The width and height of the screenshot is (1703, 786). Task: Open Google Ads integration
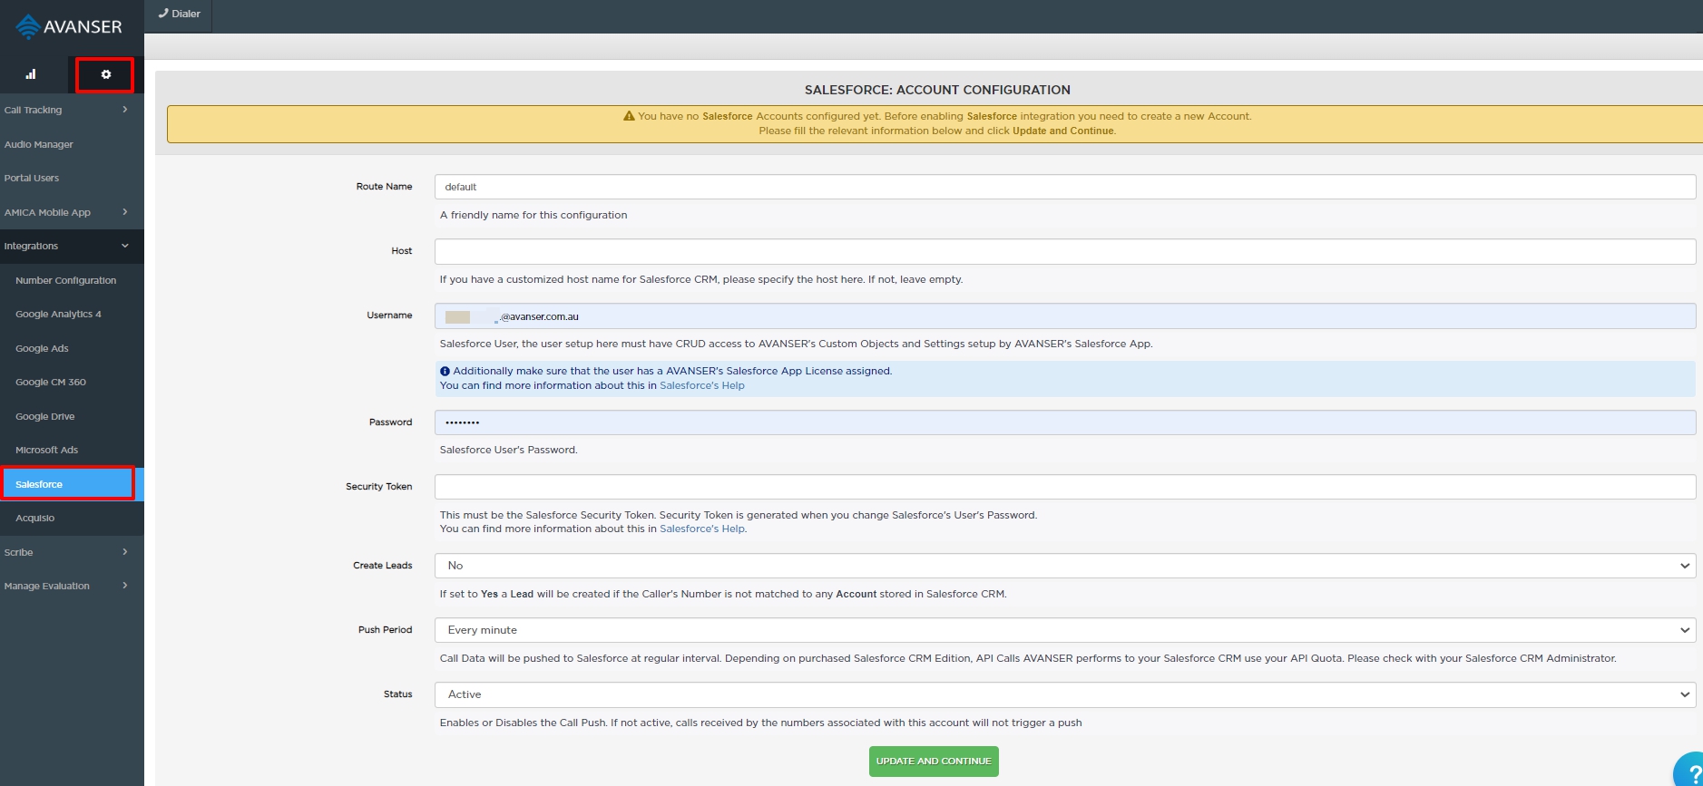(72, 348)
